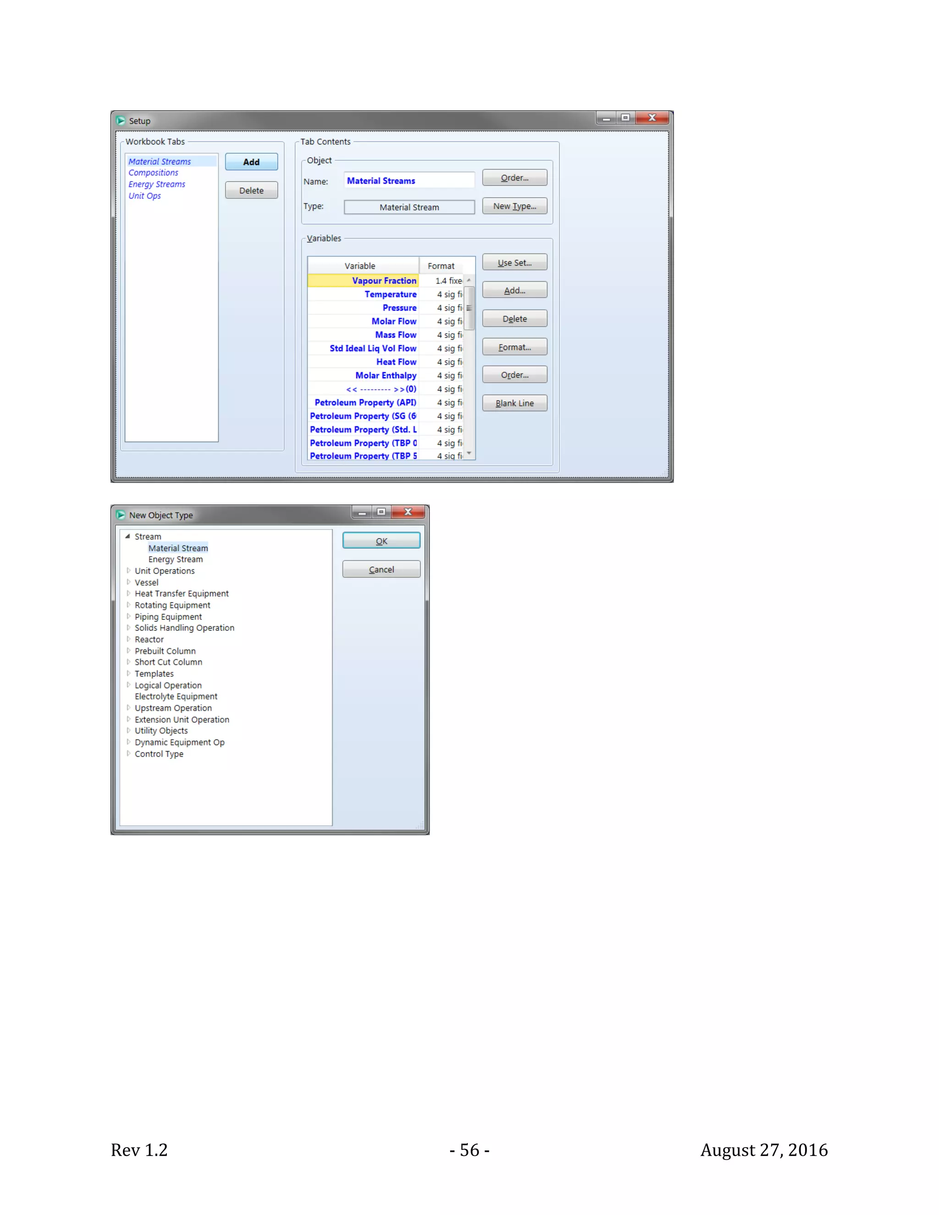Collapse the Stream tree node
The image size is (939, 1215).
[128, 537]
